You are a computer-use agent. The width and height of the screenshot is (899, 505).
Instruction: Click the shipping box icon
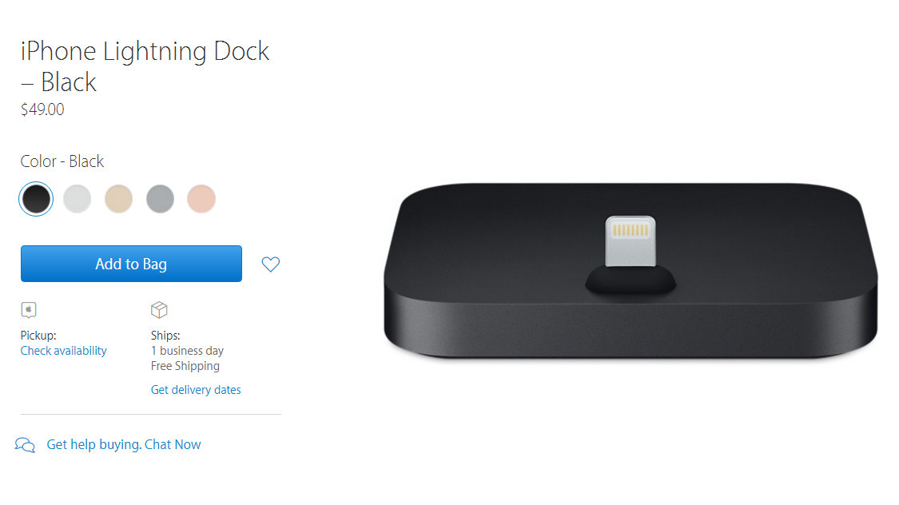point(159,309)
